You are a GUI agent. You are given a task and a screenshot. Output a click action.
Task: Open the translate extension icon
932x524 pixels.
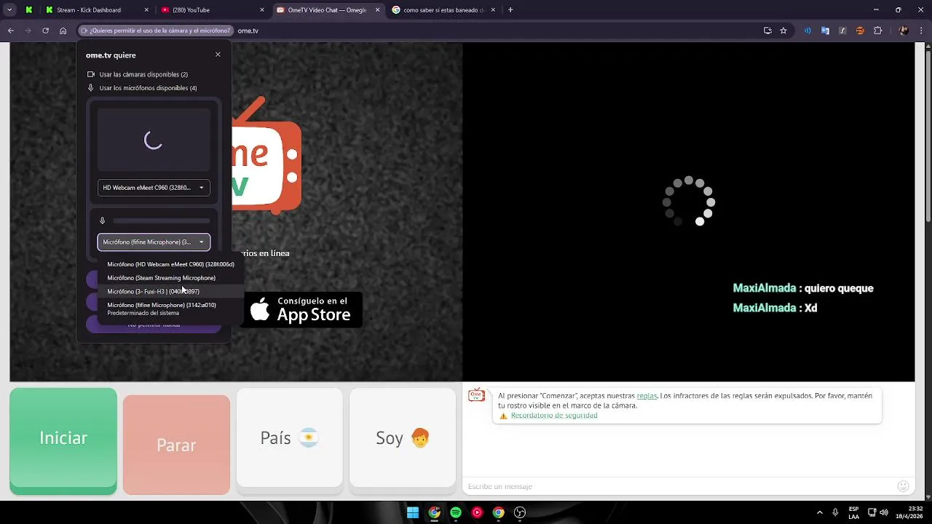pyautogui.click(x=825, y=31)
